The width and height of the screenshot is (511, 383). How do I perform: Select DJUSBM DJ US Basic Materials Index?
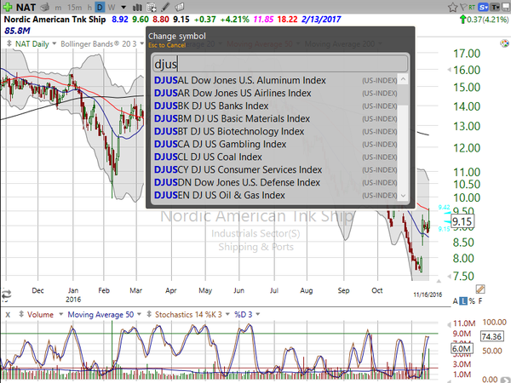click(x=276, y=118)
